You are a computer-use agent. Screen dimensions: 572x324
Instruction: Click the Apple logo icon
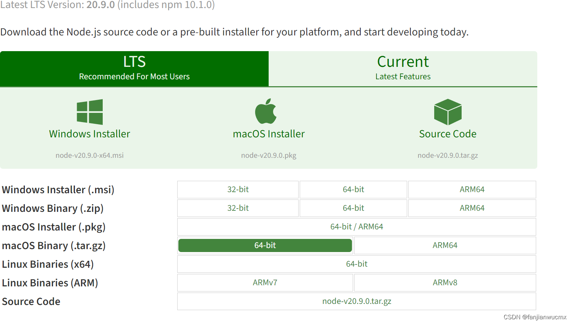click(x=266, y=111)
